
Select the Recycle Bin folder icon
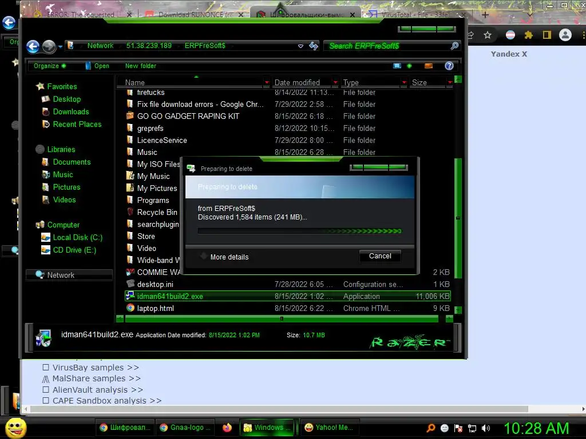pyautogui.click(x=130, y=212)
